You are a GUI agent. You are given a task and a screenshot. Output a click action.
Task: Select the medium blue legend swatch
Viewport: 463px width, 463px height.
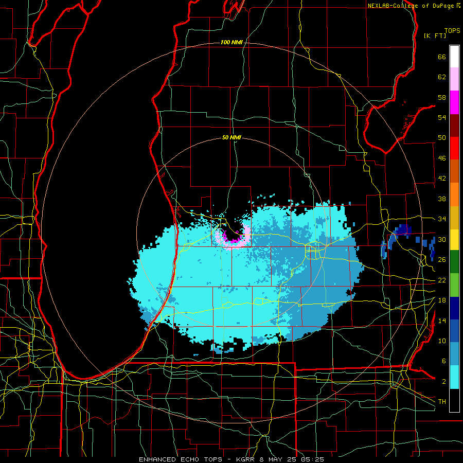click(454, 331)
